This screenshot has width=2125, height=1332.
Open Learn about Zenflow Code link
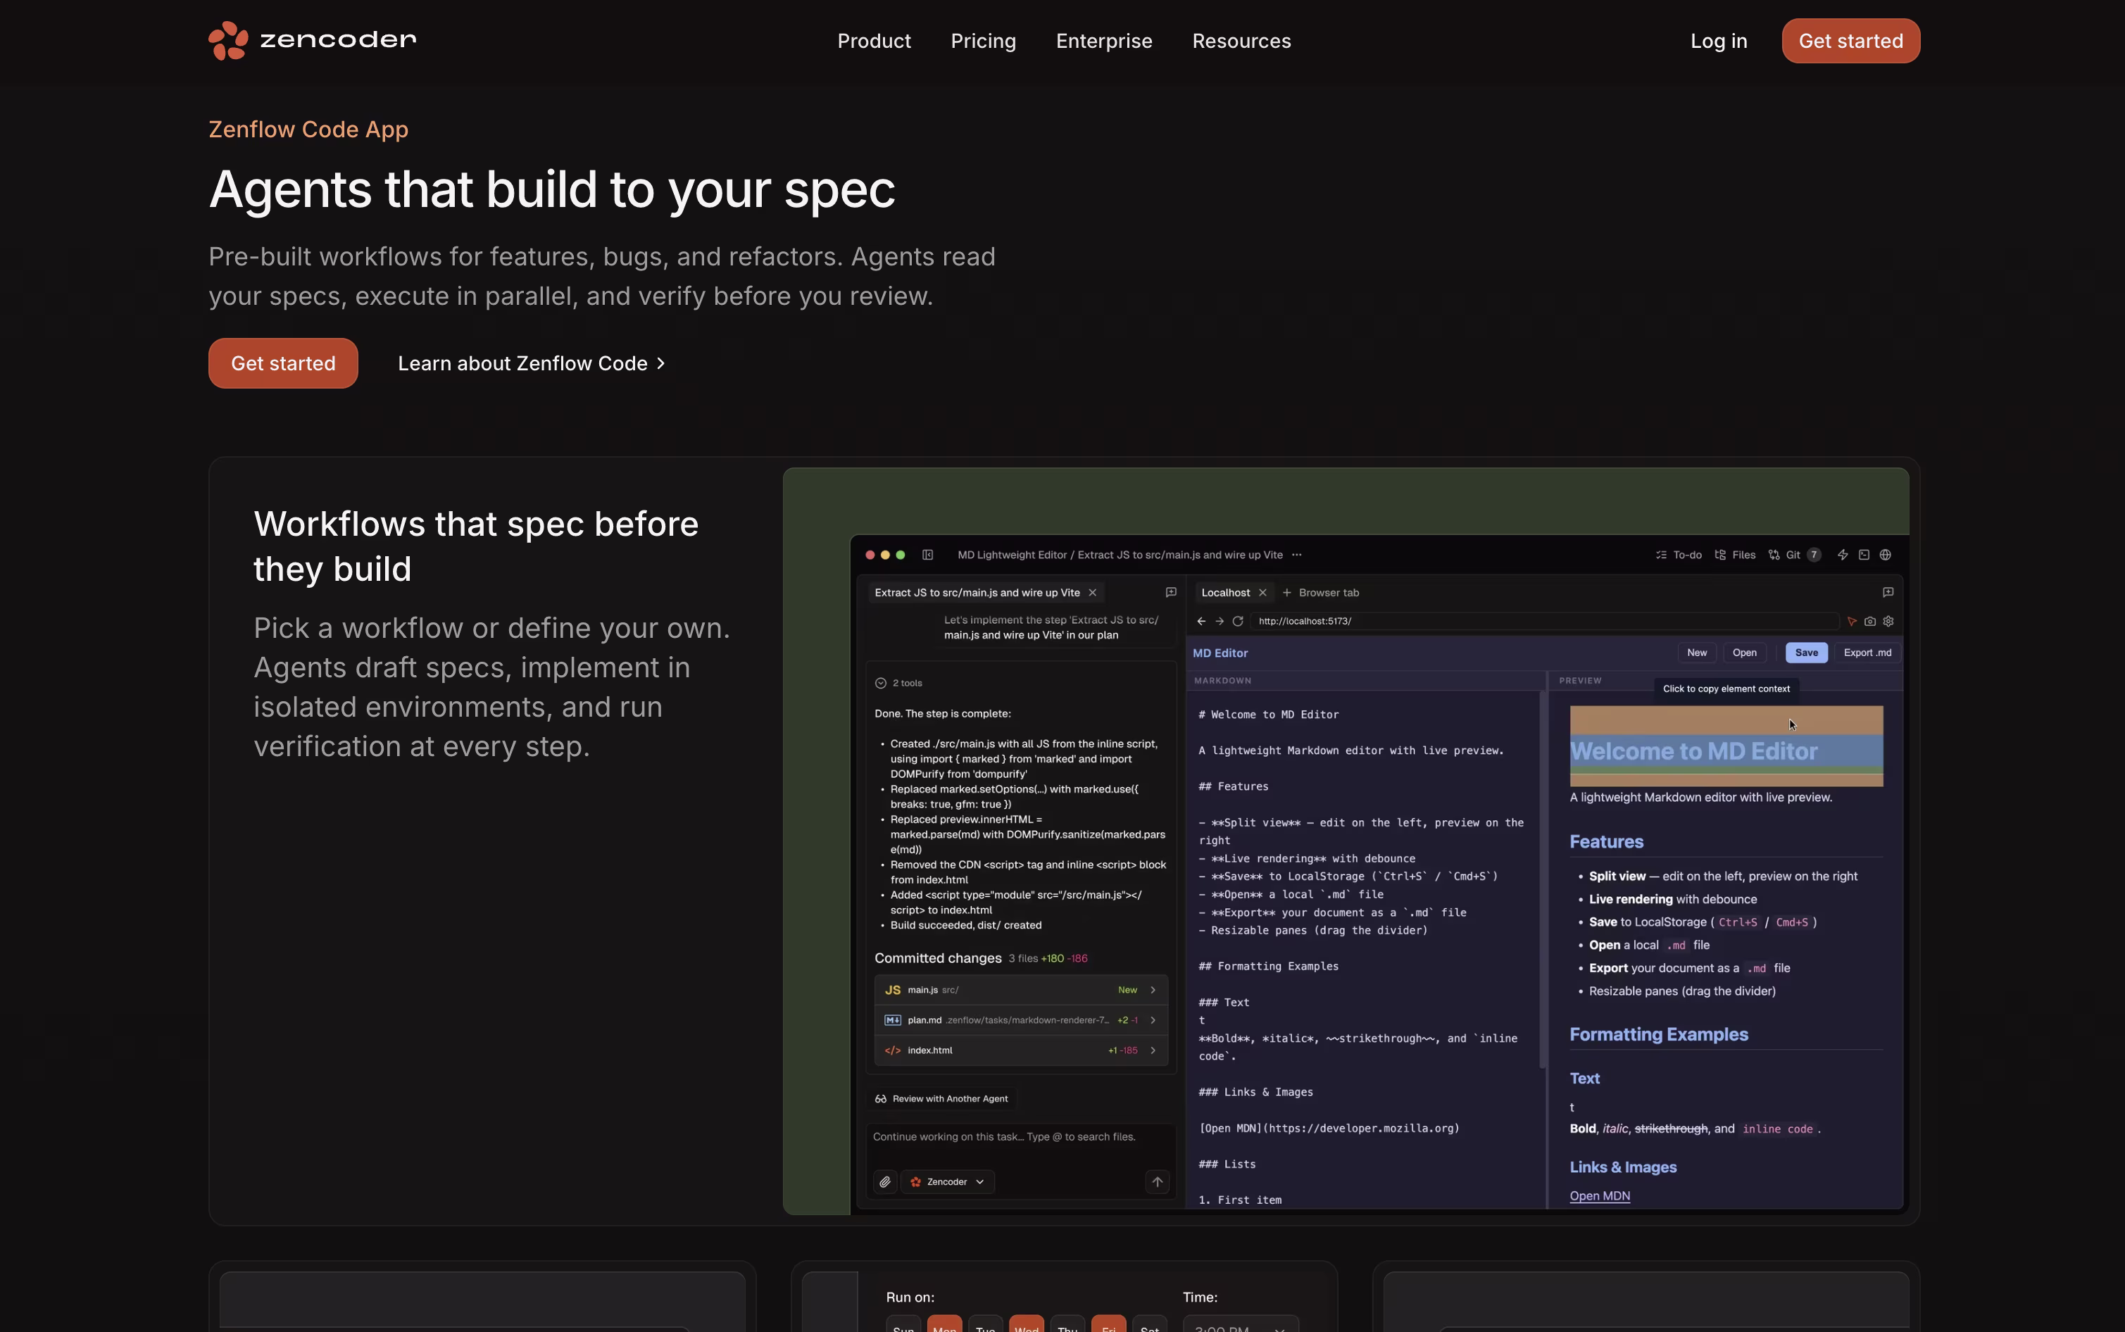[531, 363]
